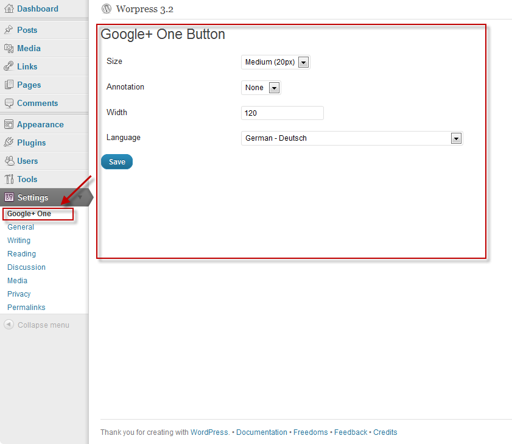Open the Tools menu

pyautogui.click(x=27, y=179)
